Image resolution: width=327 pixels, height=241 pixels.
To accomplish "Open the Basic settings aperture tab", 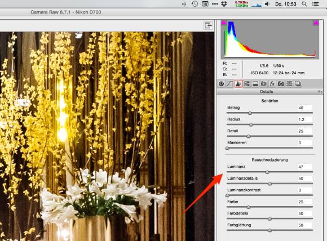I will 222,84.
